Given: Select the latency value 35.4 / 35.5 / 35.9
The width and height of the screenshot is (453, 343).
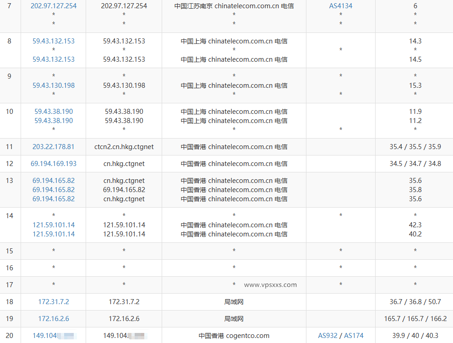Looking at the screenshot, I should 415,146.
